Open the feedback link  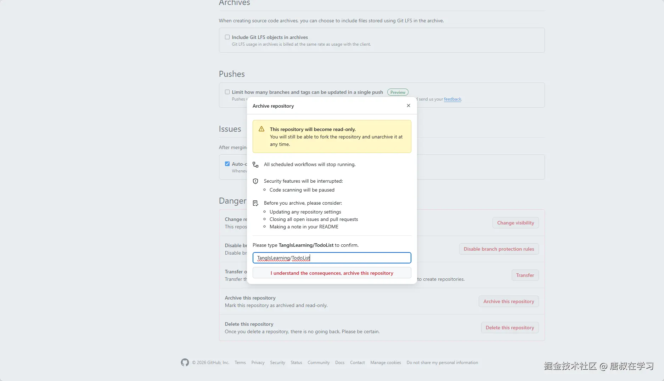pos(452,99)
